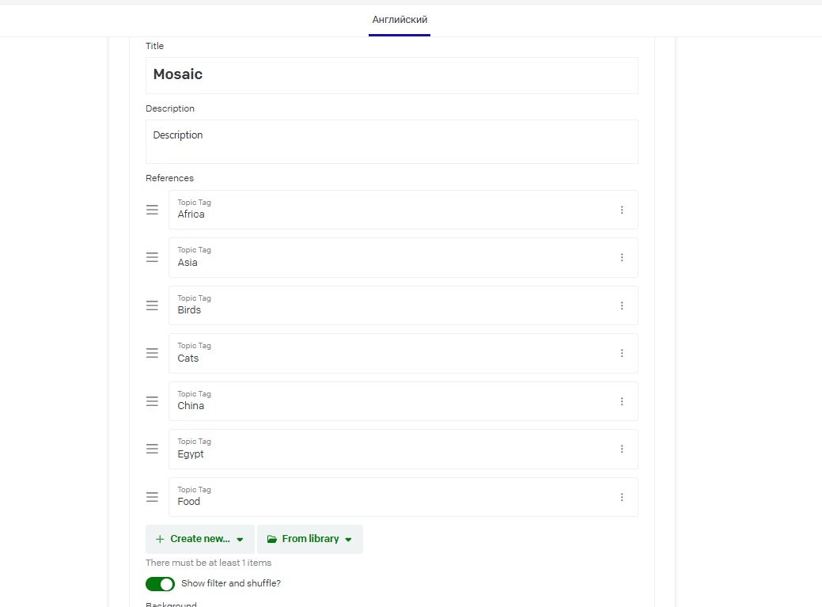Viewport: 822px width, 607px height.
Task: Open the three-dot menu for China tag
Action: (x=622, y=401)
